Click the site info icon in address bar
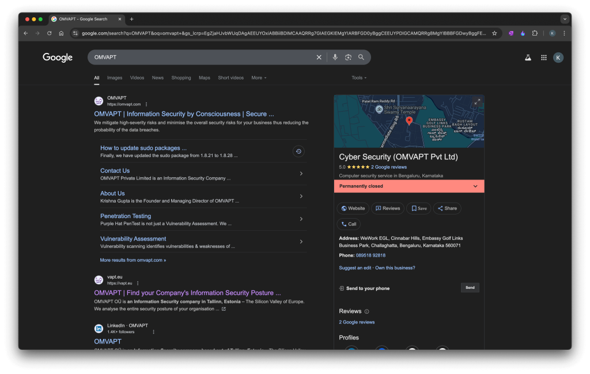 point(75,33)
